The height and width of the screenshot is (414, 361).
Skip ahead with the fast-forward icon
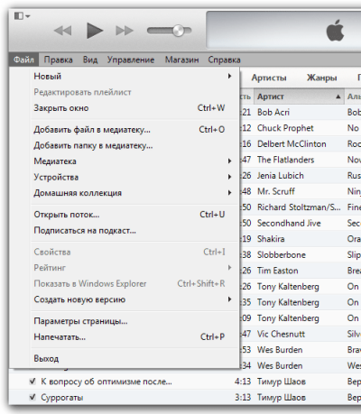[x=125, y=31]
